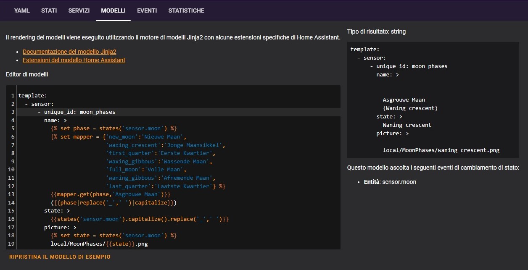Image resolution: width=528 pixels, height=270 pixels.
Task: Open the EVENTI tab
Action: (x=147, y=10)
